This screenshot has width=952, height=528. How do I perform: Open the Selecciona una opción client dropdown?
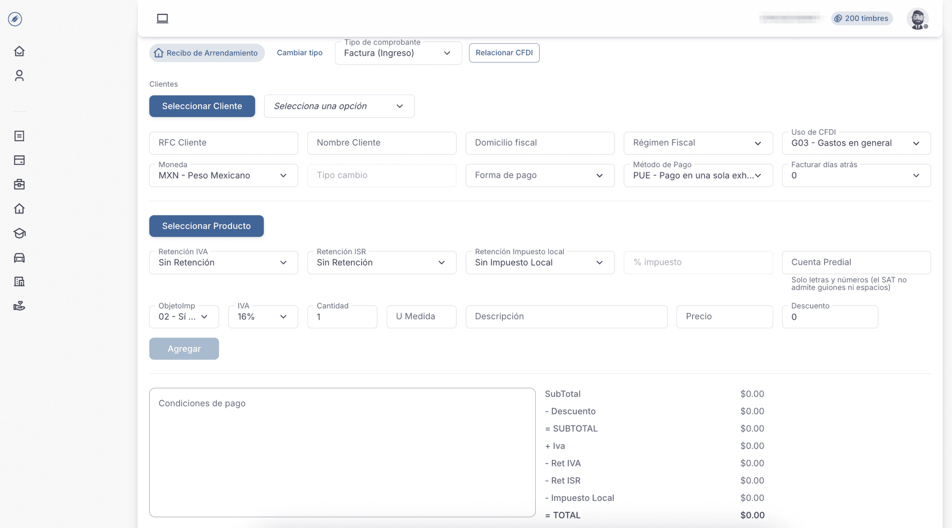pos(339,106)
